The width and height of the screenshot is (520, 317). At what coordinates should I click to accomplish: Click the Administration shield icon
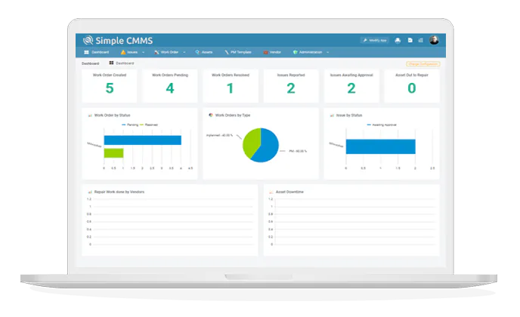(296, 52)
